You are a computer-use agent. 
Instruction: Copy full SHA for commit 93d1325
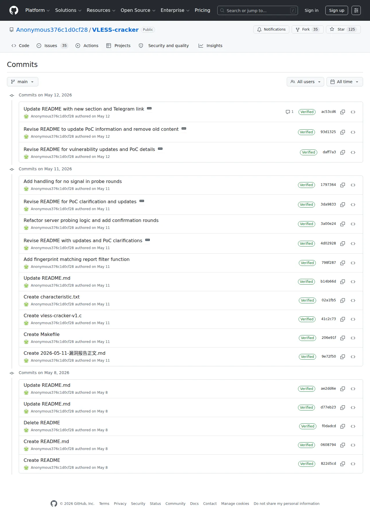point(343,132)
